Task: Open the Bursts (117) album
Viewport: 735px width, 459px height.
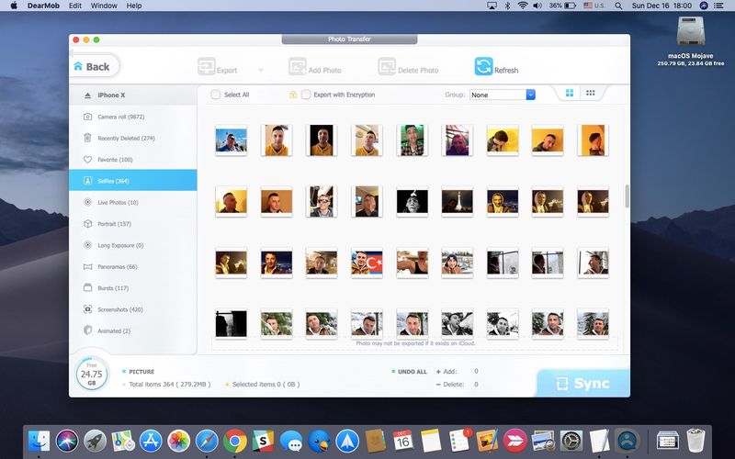Action: (x=132, y=288)
